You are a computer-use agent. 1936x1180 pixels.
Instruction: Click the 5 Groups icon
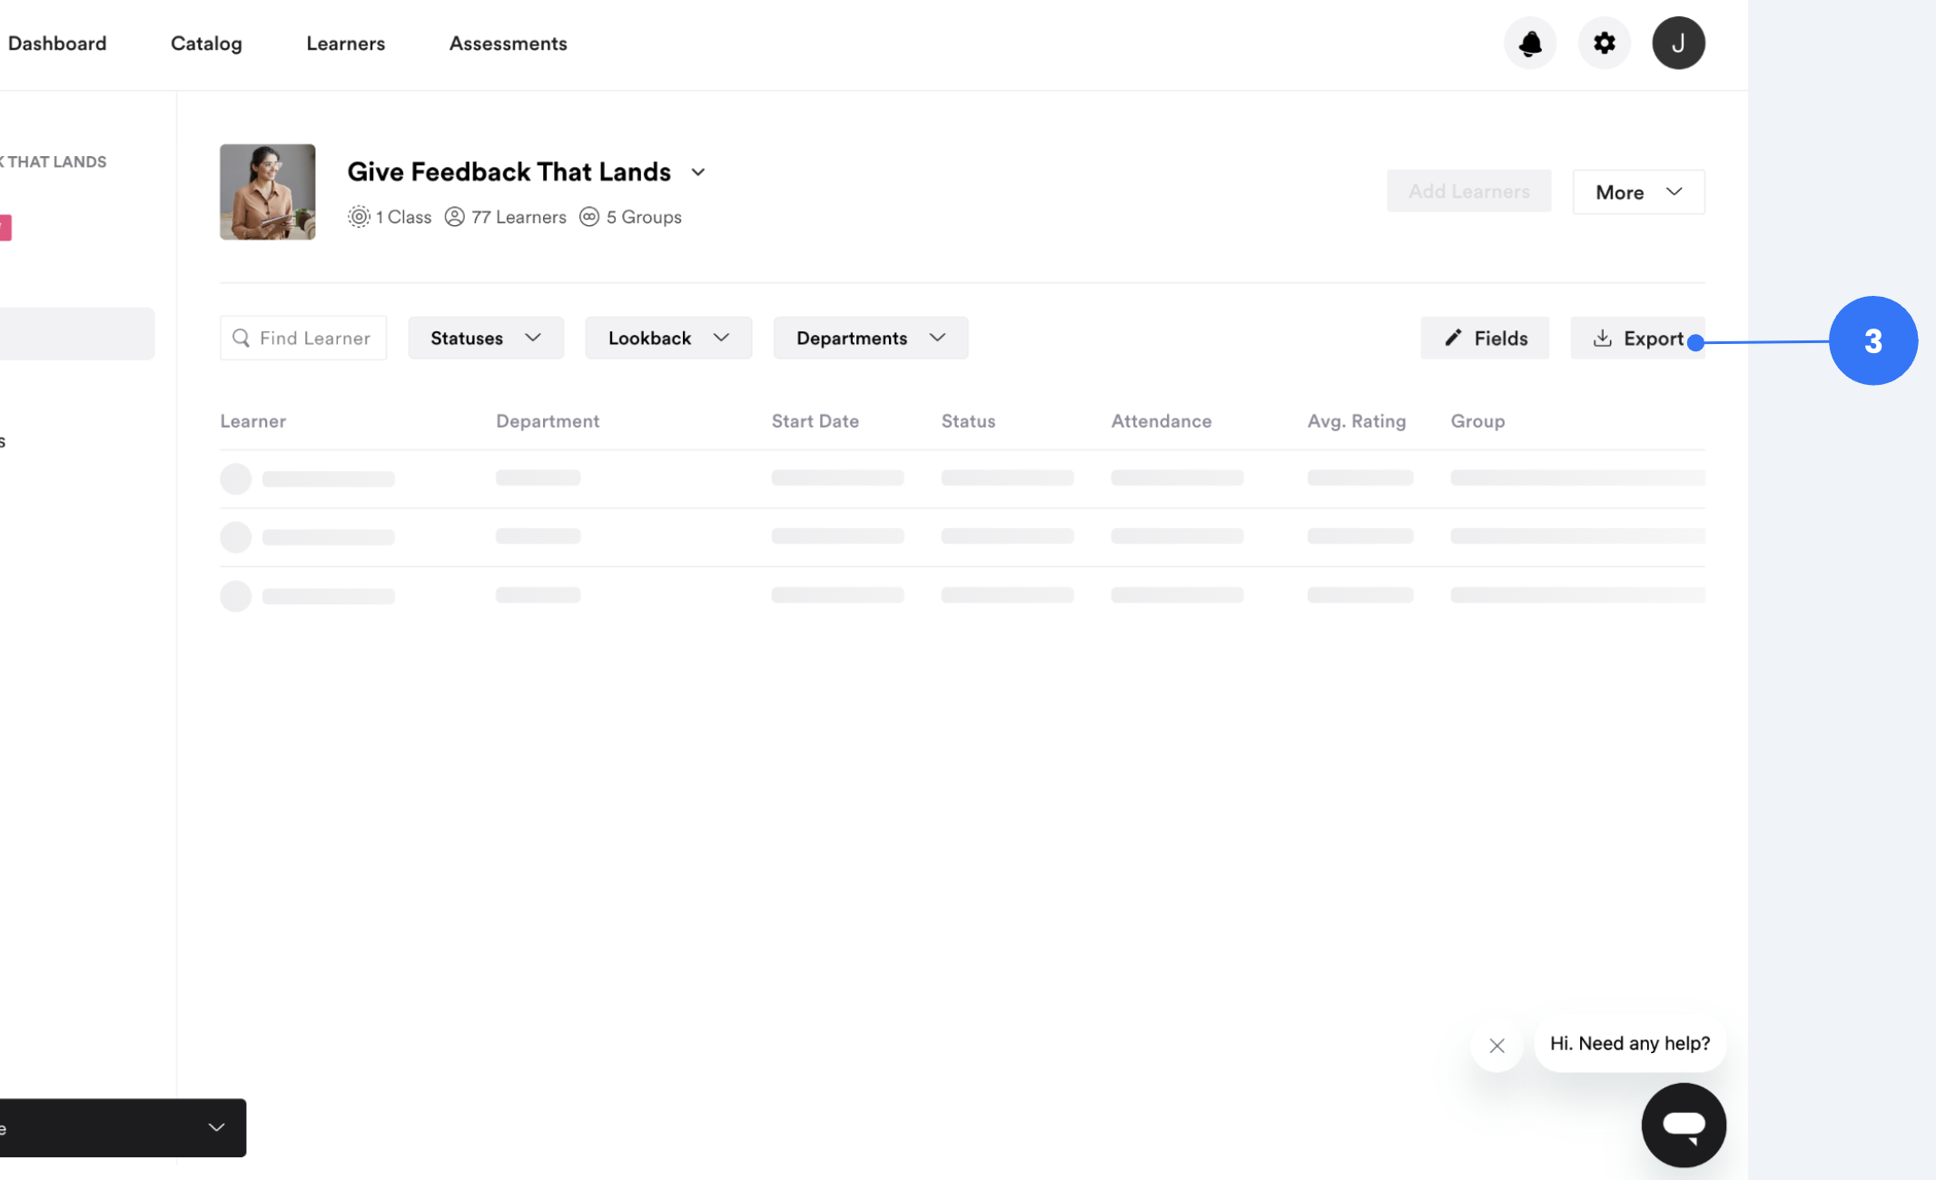pos(589,216)
